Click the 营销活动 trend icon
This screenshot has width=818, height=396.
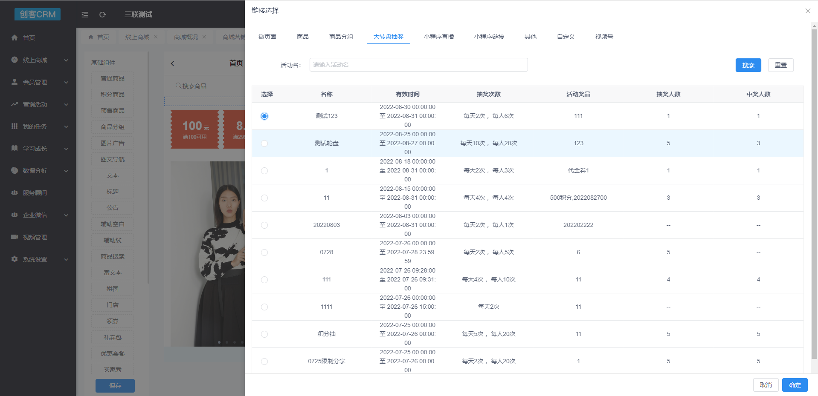tap(15, 104)
